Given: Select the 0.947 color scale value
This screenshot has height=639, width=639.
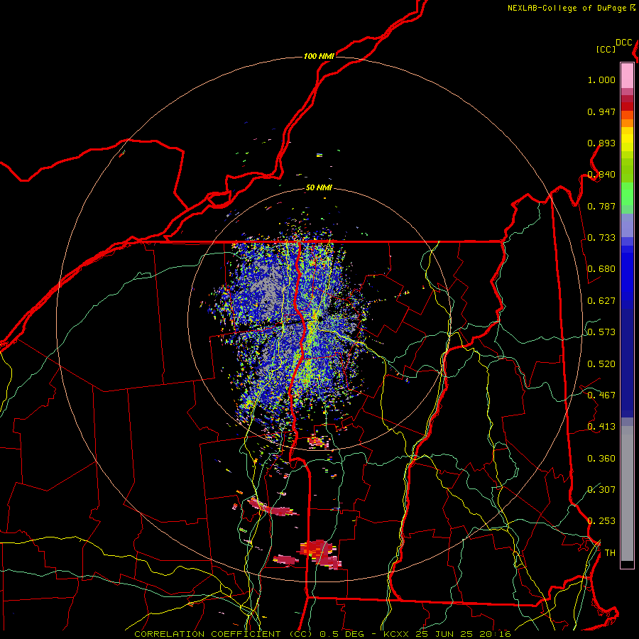Looking at the screenshot, I should 601,111.
